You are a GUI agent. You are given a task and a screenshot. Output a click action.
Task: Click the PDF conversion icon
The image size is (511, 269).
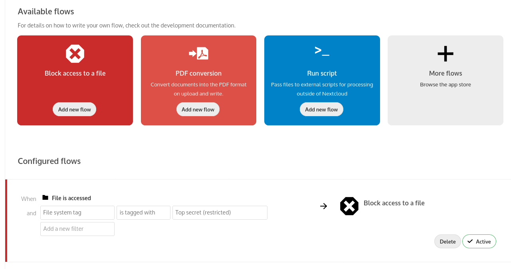(x=198, y=53)
